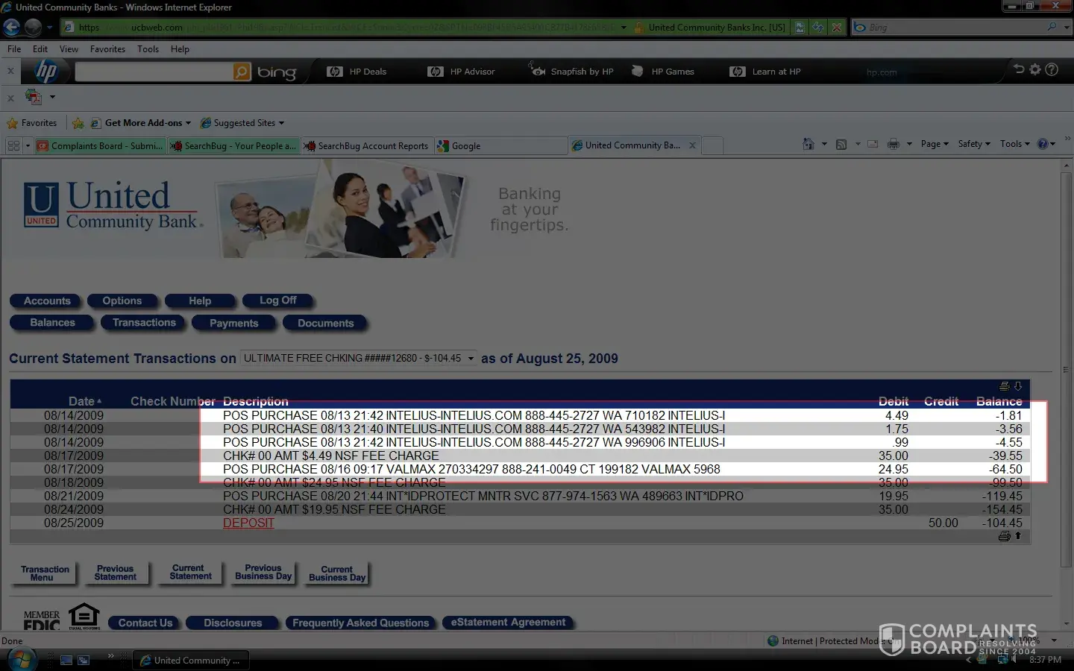Click the Add to Favorites Bar icon
1074x671 pixels.
pos(78,123)
